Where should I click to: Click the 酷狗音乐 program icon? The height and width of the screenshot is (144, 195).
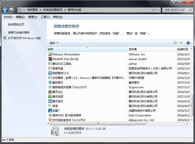pyautogui.click(x=50, y=82)
